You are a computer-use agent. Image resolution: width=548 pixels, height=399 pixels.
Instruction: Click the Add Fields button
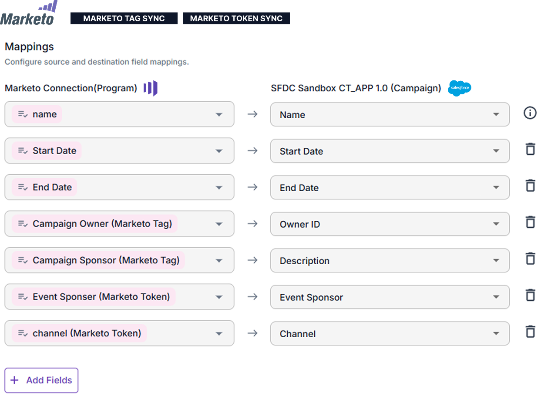point(41,380)
